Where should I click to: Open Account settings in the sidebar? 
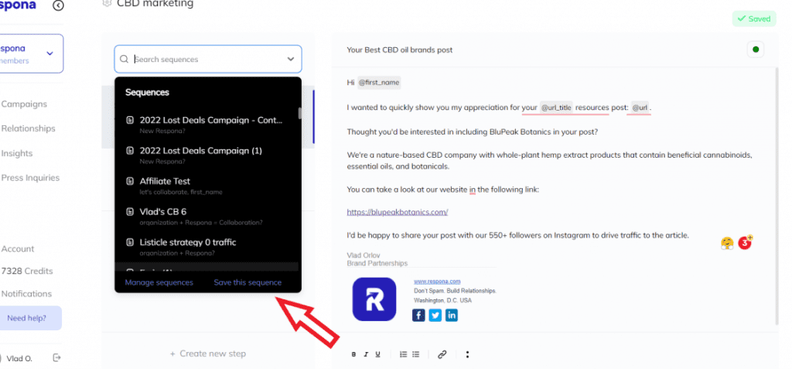[19, 248]
